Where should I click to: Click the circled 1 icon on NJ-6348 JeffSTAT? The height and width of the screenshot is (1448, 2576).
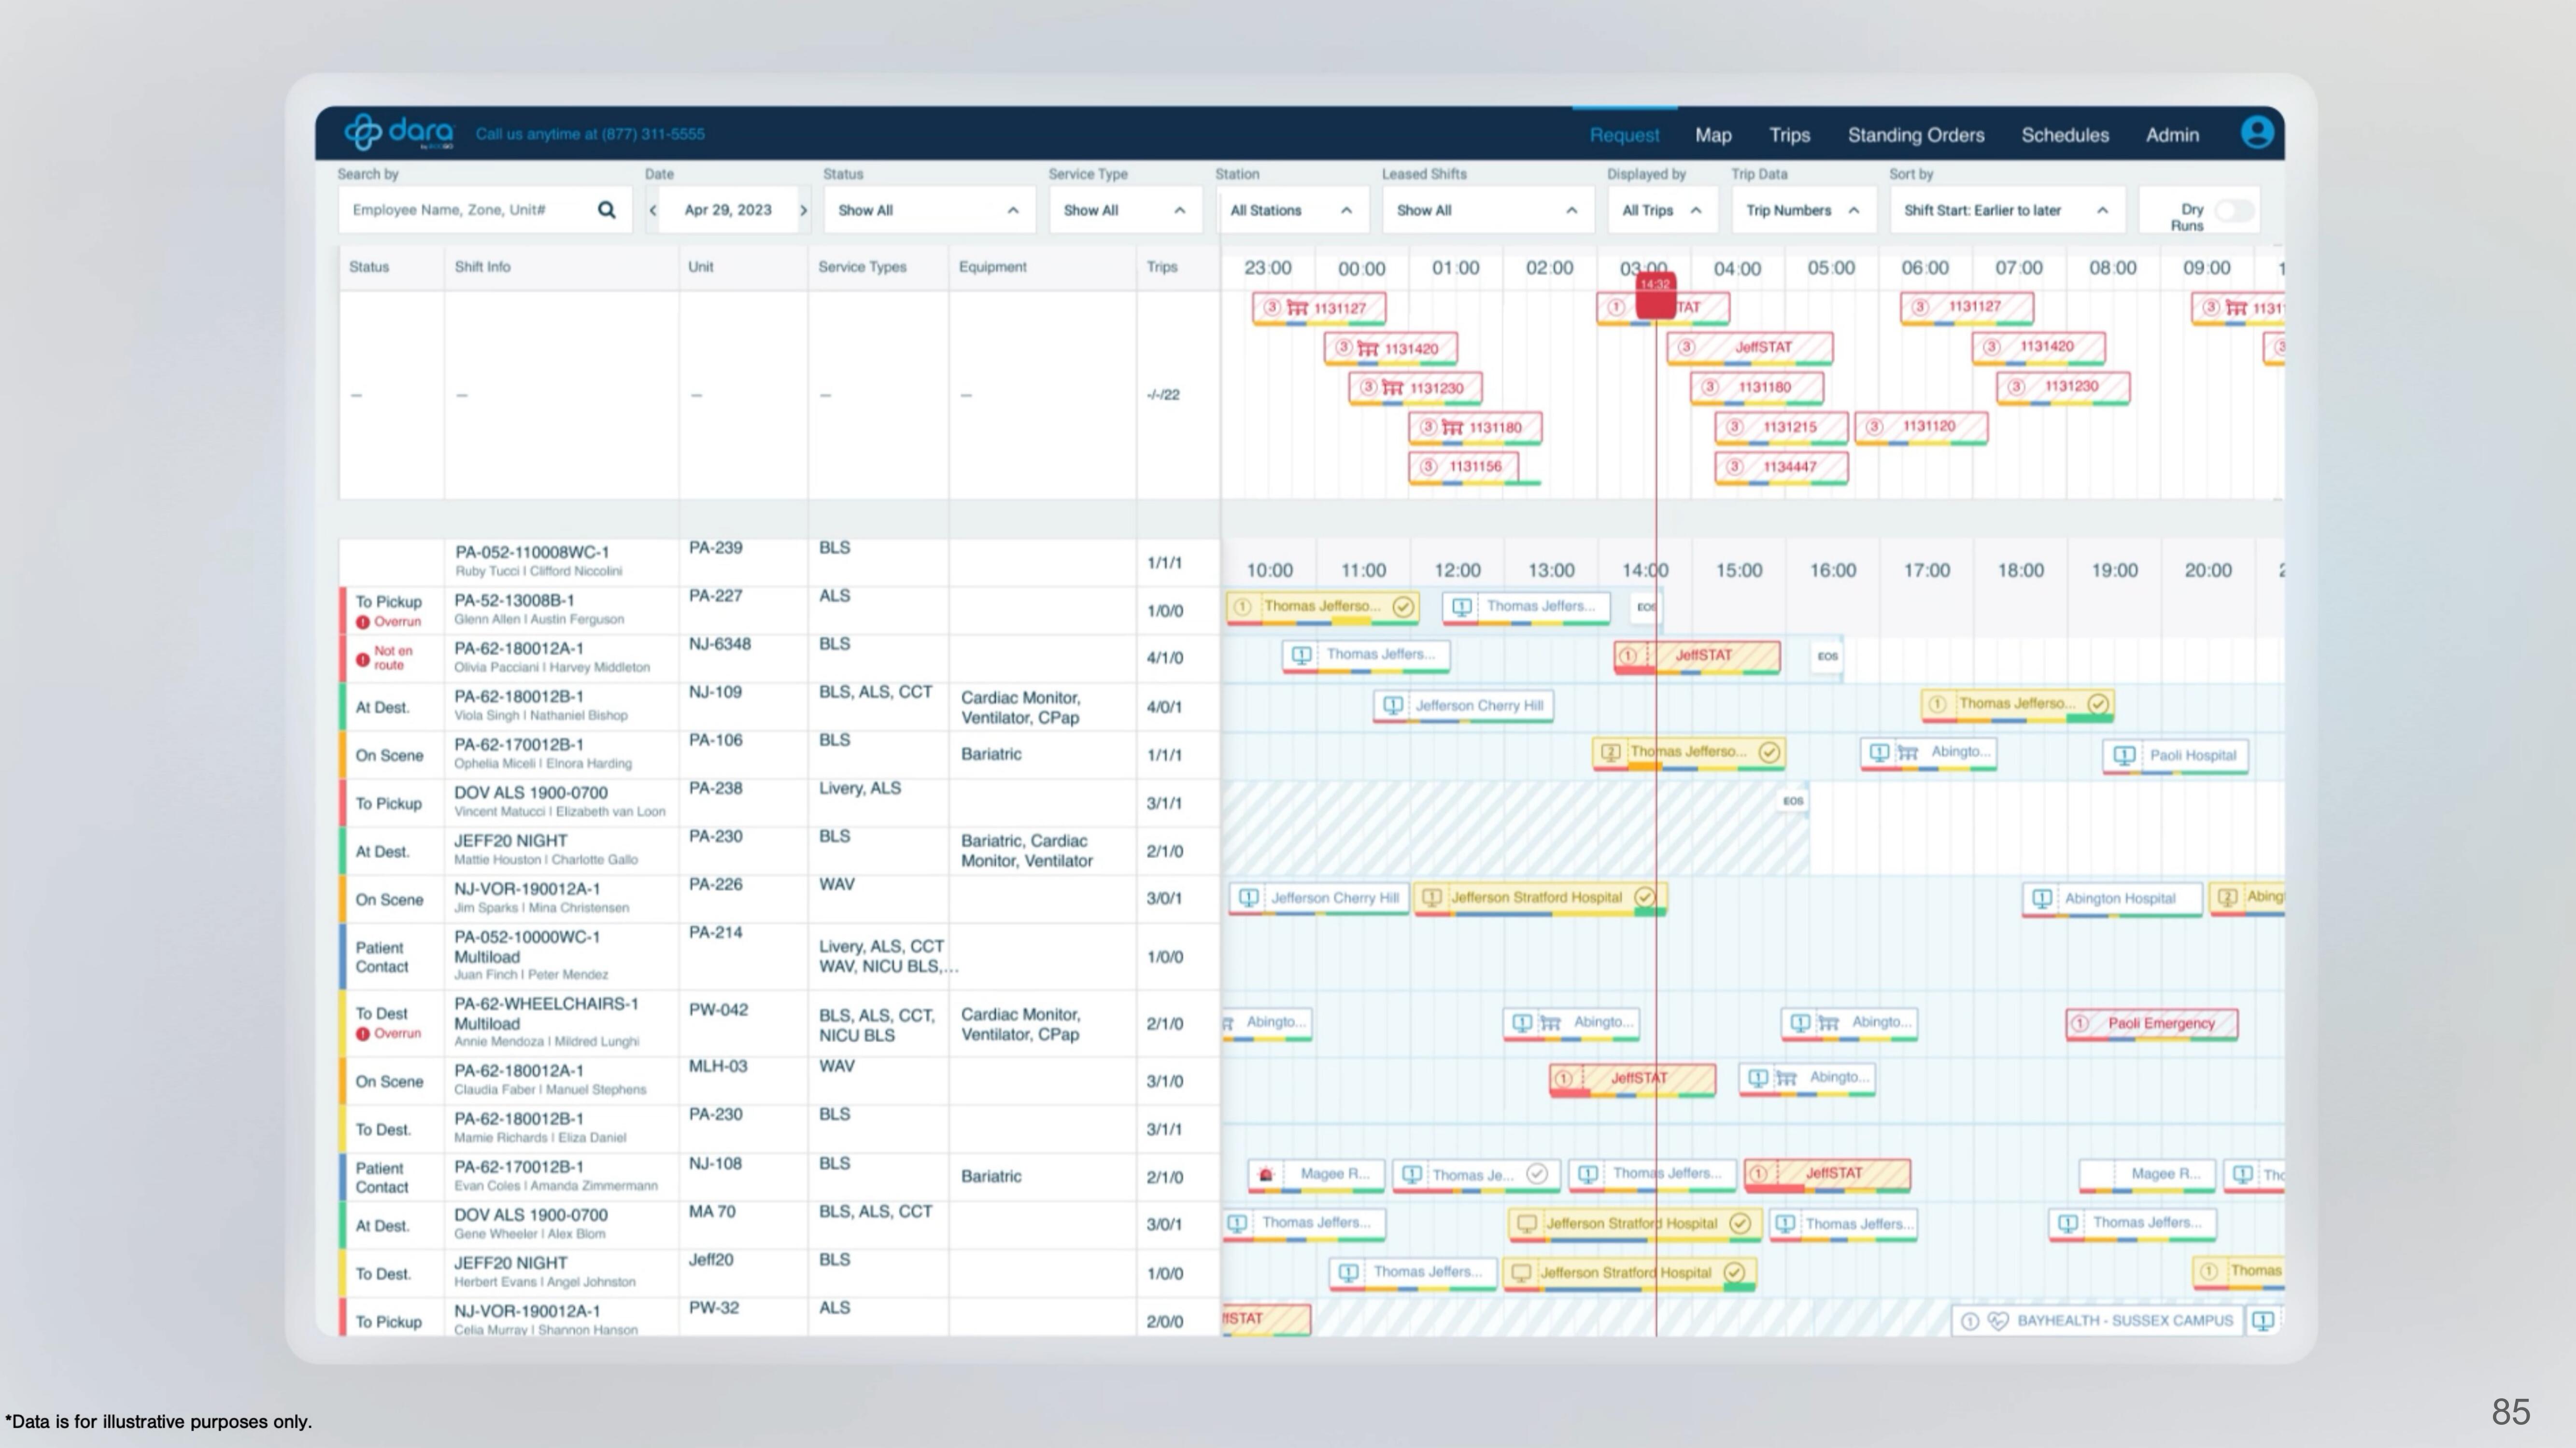pyautogui.click(x=1627, y=655)
